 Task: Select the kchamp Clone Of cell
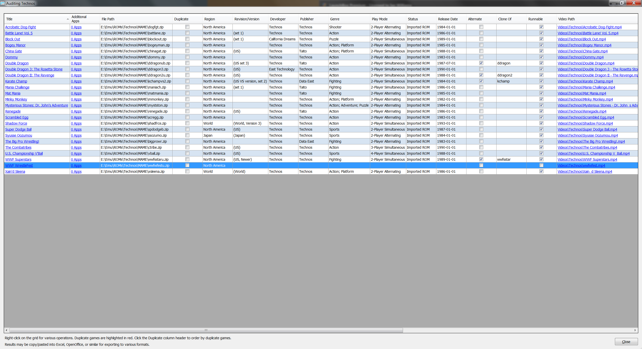[x=511, y=81]
